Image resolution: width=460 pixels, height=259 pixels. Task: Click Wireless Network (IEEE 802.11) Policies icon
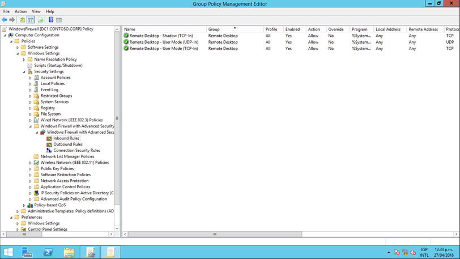(36, 163)
